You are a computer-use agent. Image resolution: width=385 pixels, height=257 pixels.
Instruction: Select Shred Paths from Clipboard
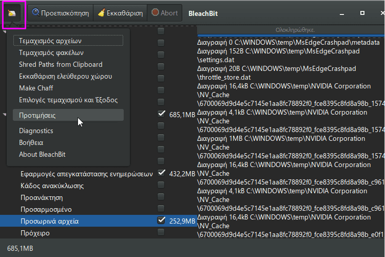click(x=68, y=64)
